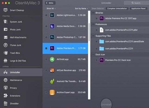Click Adobe Premiere Pr icon in app list

(x=52, y=48)
